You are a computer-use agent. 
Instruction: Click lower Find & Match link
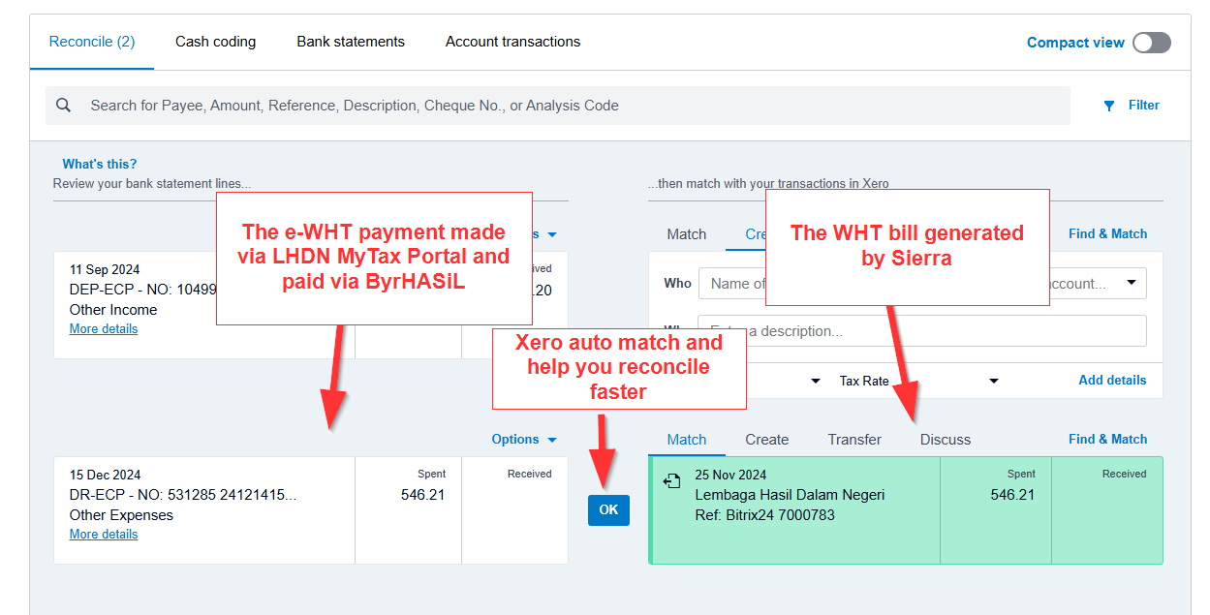(x=1107, y=440)
